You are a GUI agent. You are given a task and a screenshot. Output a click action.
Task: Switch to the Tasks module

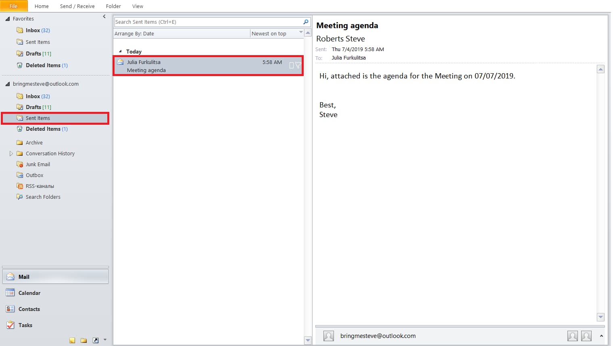(55, 325)
